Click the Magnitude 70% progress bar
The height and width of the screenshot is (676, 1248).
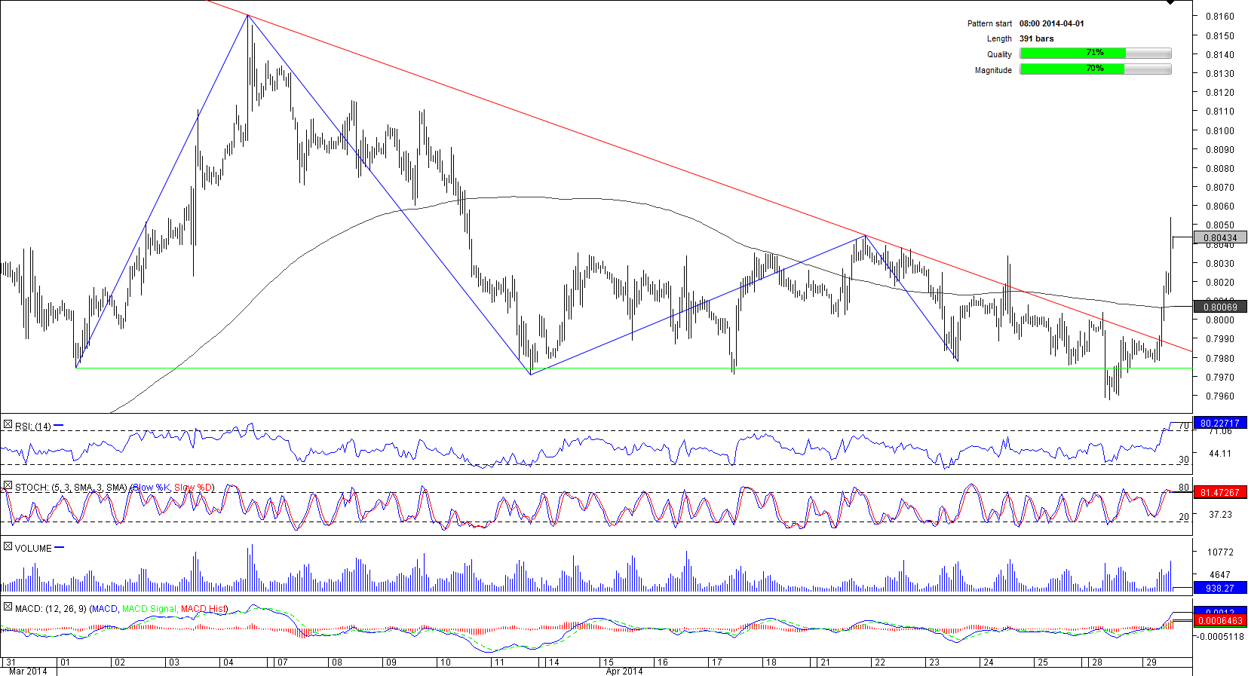[x=1096, y=69]
